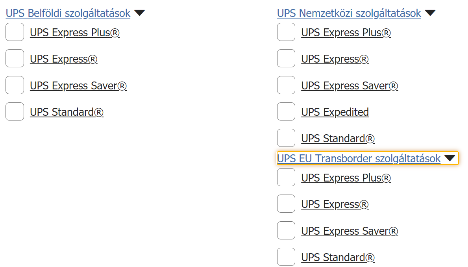Image resolution: width=468 pixels, height=267 pixels.
Task: Select UPS Standard checkbox under Nemzetközi
Action: click(x=286, y=138)
